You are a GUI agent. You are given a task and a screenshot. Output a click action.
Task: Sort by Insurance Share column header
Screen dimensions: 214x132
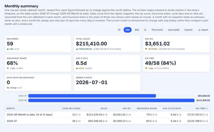point(147,108)
